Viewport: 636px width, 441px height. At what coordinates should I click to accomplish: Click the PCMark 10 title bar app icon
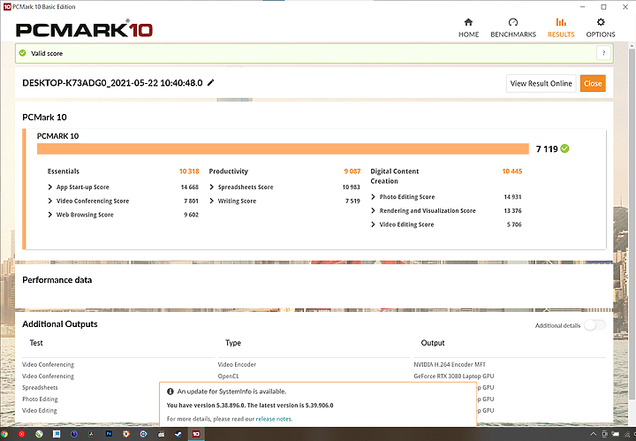pyautogui.click(x=7, y=7)
